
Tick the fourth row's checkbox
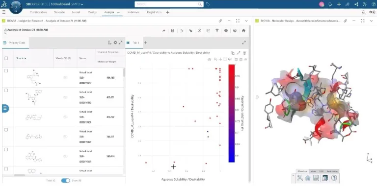(6, 130)
